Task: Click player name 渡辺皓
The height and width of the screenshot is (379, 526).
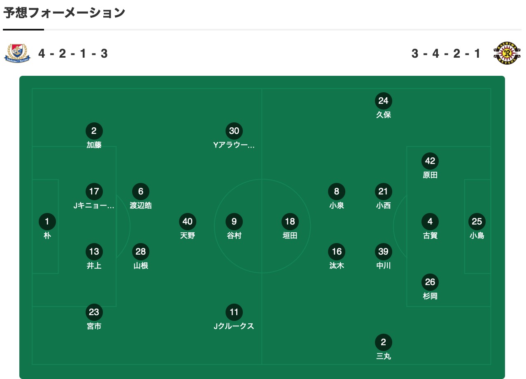Action: (x=141, y=206)
